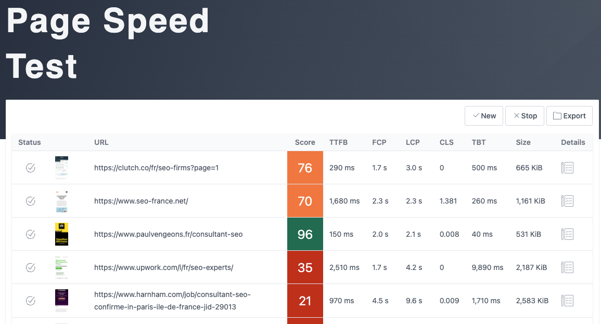The width and height of the screenshot is (601, 324).
Task: Click the TTFB value 1,680 ms
Action: (x=344, y=201)
